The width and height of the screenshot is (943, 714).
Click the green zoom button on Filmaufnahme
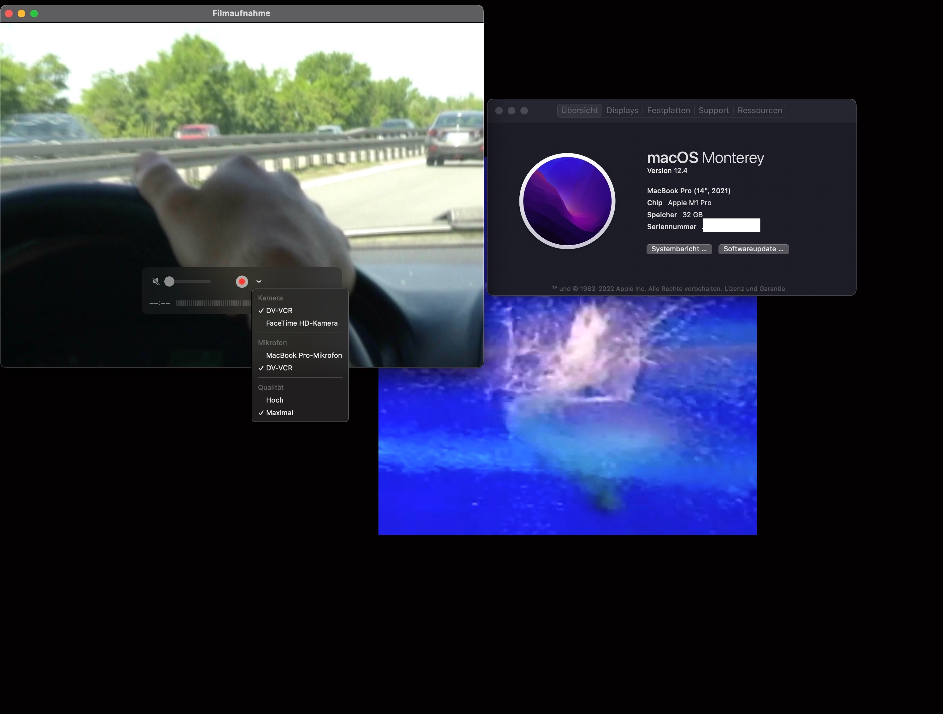coord(34,14)
